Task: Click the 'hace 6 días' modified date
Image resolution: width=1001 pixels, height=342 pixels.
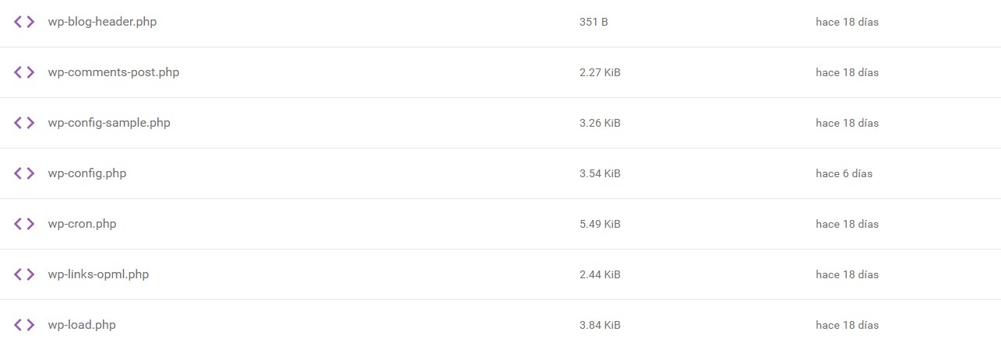Action: (844, 173)
